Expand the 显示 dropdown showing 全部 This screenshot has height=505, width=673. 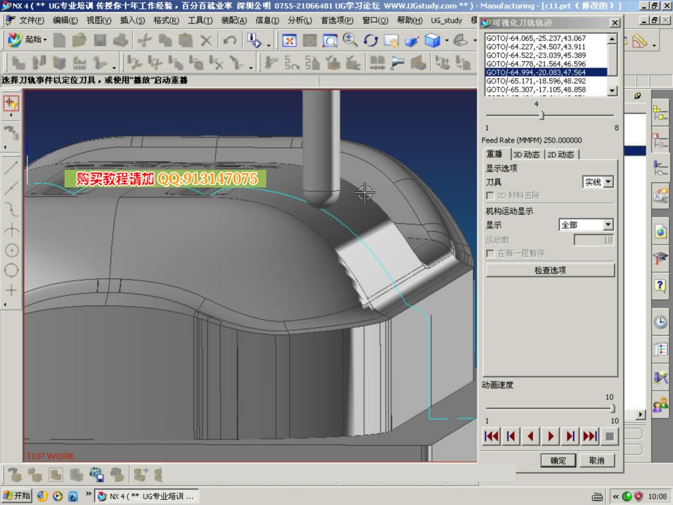coord(586,225)
